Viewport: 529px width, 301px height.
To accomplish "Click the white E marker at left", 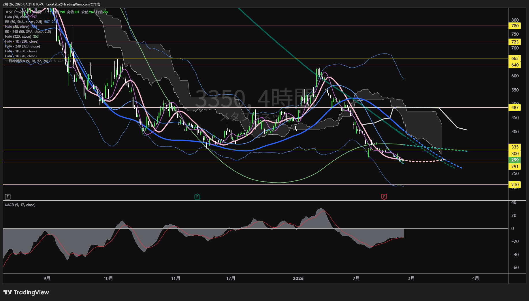I will pyautogui.click(x=8, y=197).
